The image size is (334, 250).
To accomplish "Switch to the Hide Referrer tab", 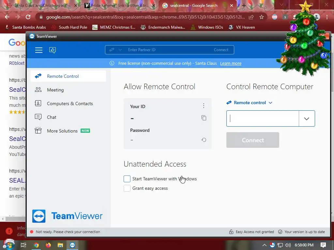I will click(x=119, y=6).
